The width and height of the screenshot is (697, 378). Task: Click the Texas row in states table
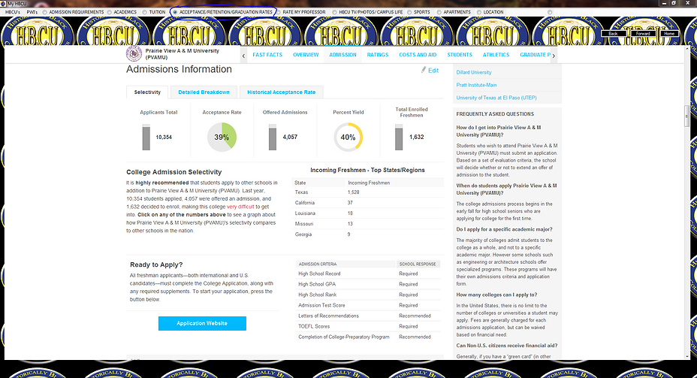click(x=368, y=192)
